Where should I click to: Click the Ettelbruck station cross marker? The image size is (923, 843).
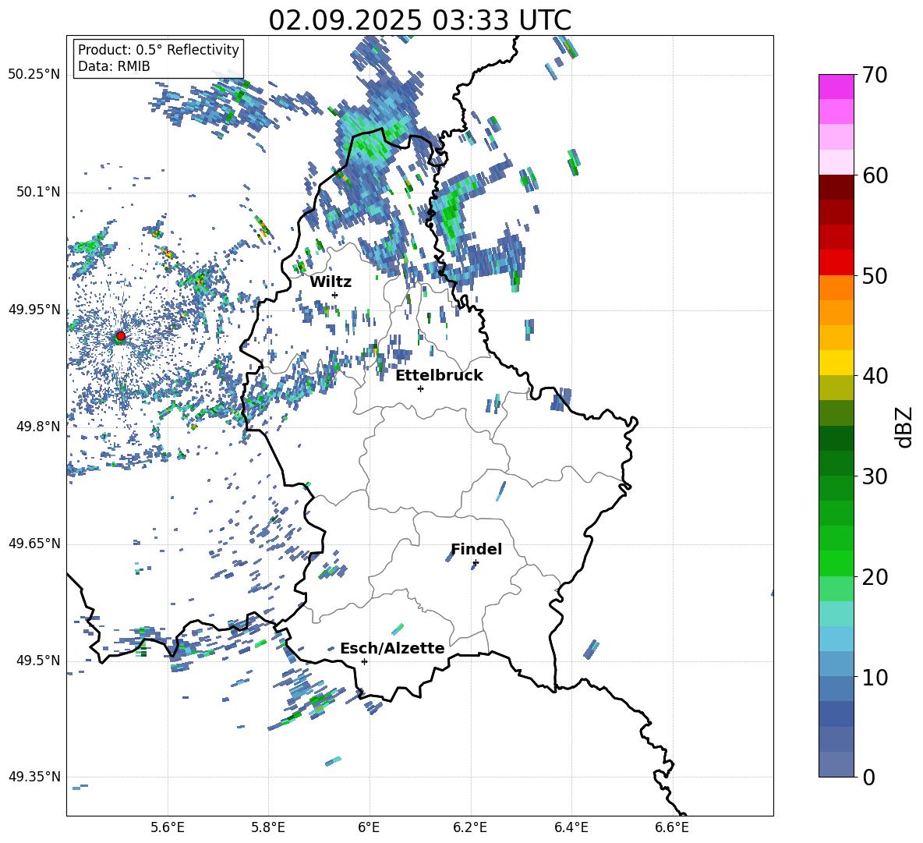coord(420,388)
